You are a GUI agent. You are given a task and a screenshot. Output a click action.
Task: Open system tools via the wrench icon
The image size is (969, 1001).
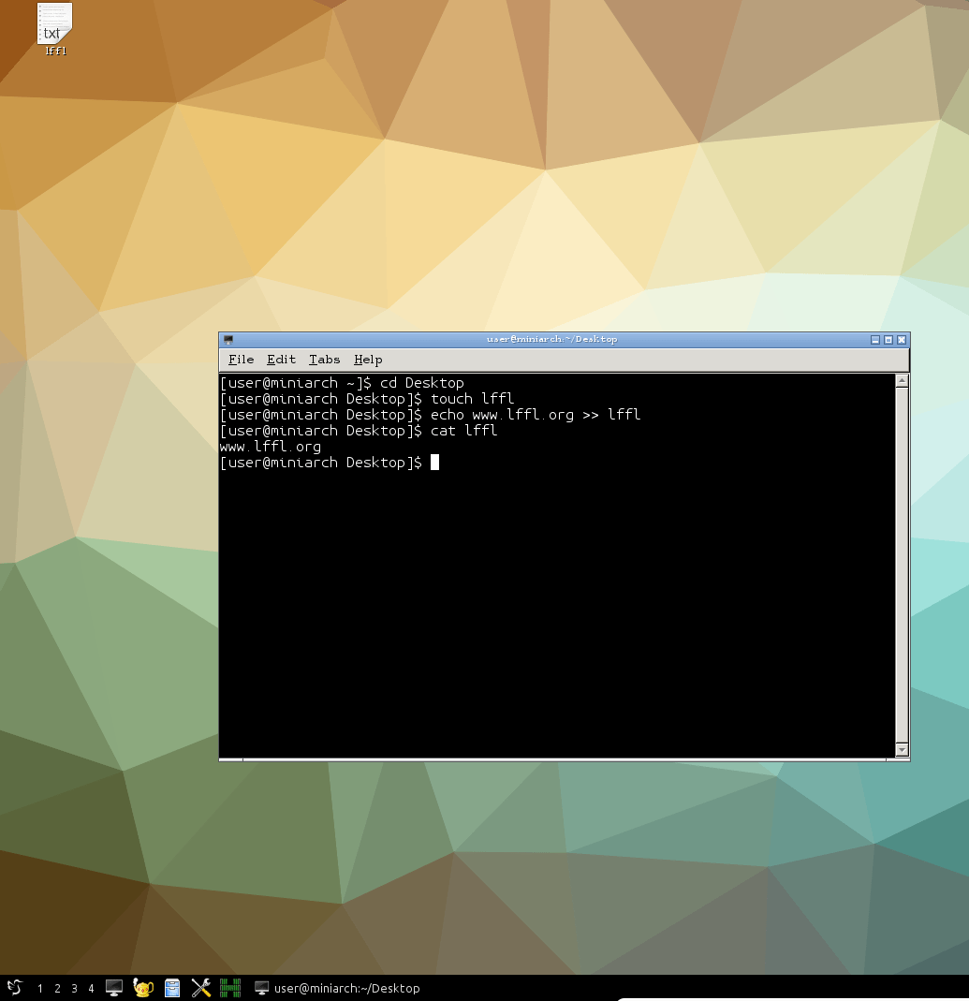[200, 988]
